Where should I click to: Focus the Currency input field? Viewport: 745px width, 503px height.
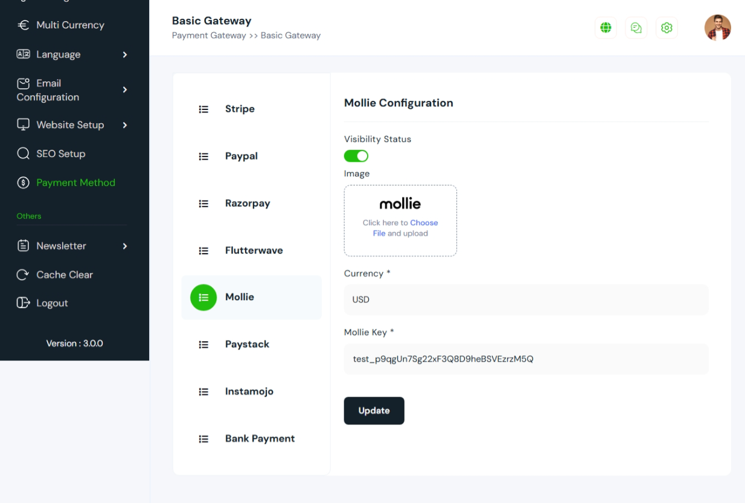(x=526, y=300)
